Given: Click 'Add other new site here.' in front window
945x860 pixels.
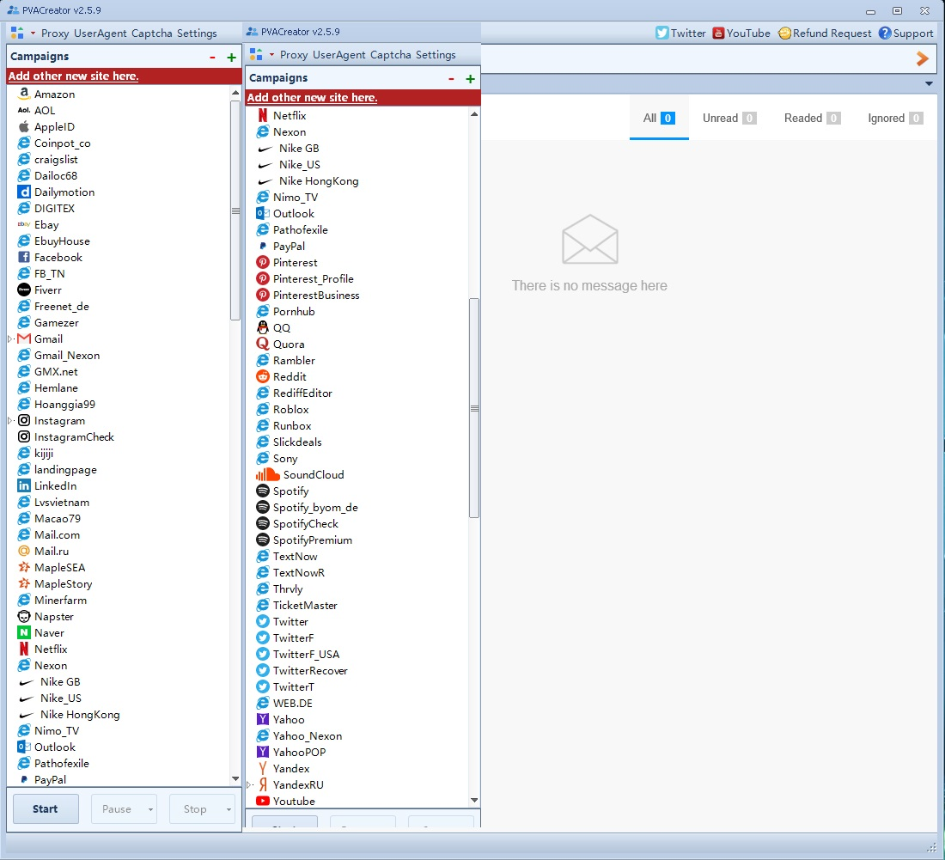Looking at the screenshot, I should click(x=312, y=98).
